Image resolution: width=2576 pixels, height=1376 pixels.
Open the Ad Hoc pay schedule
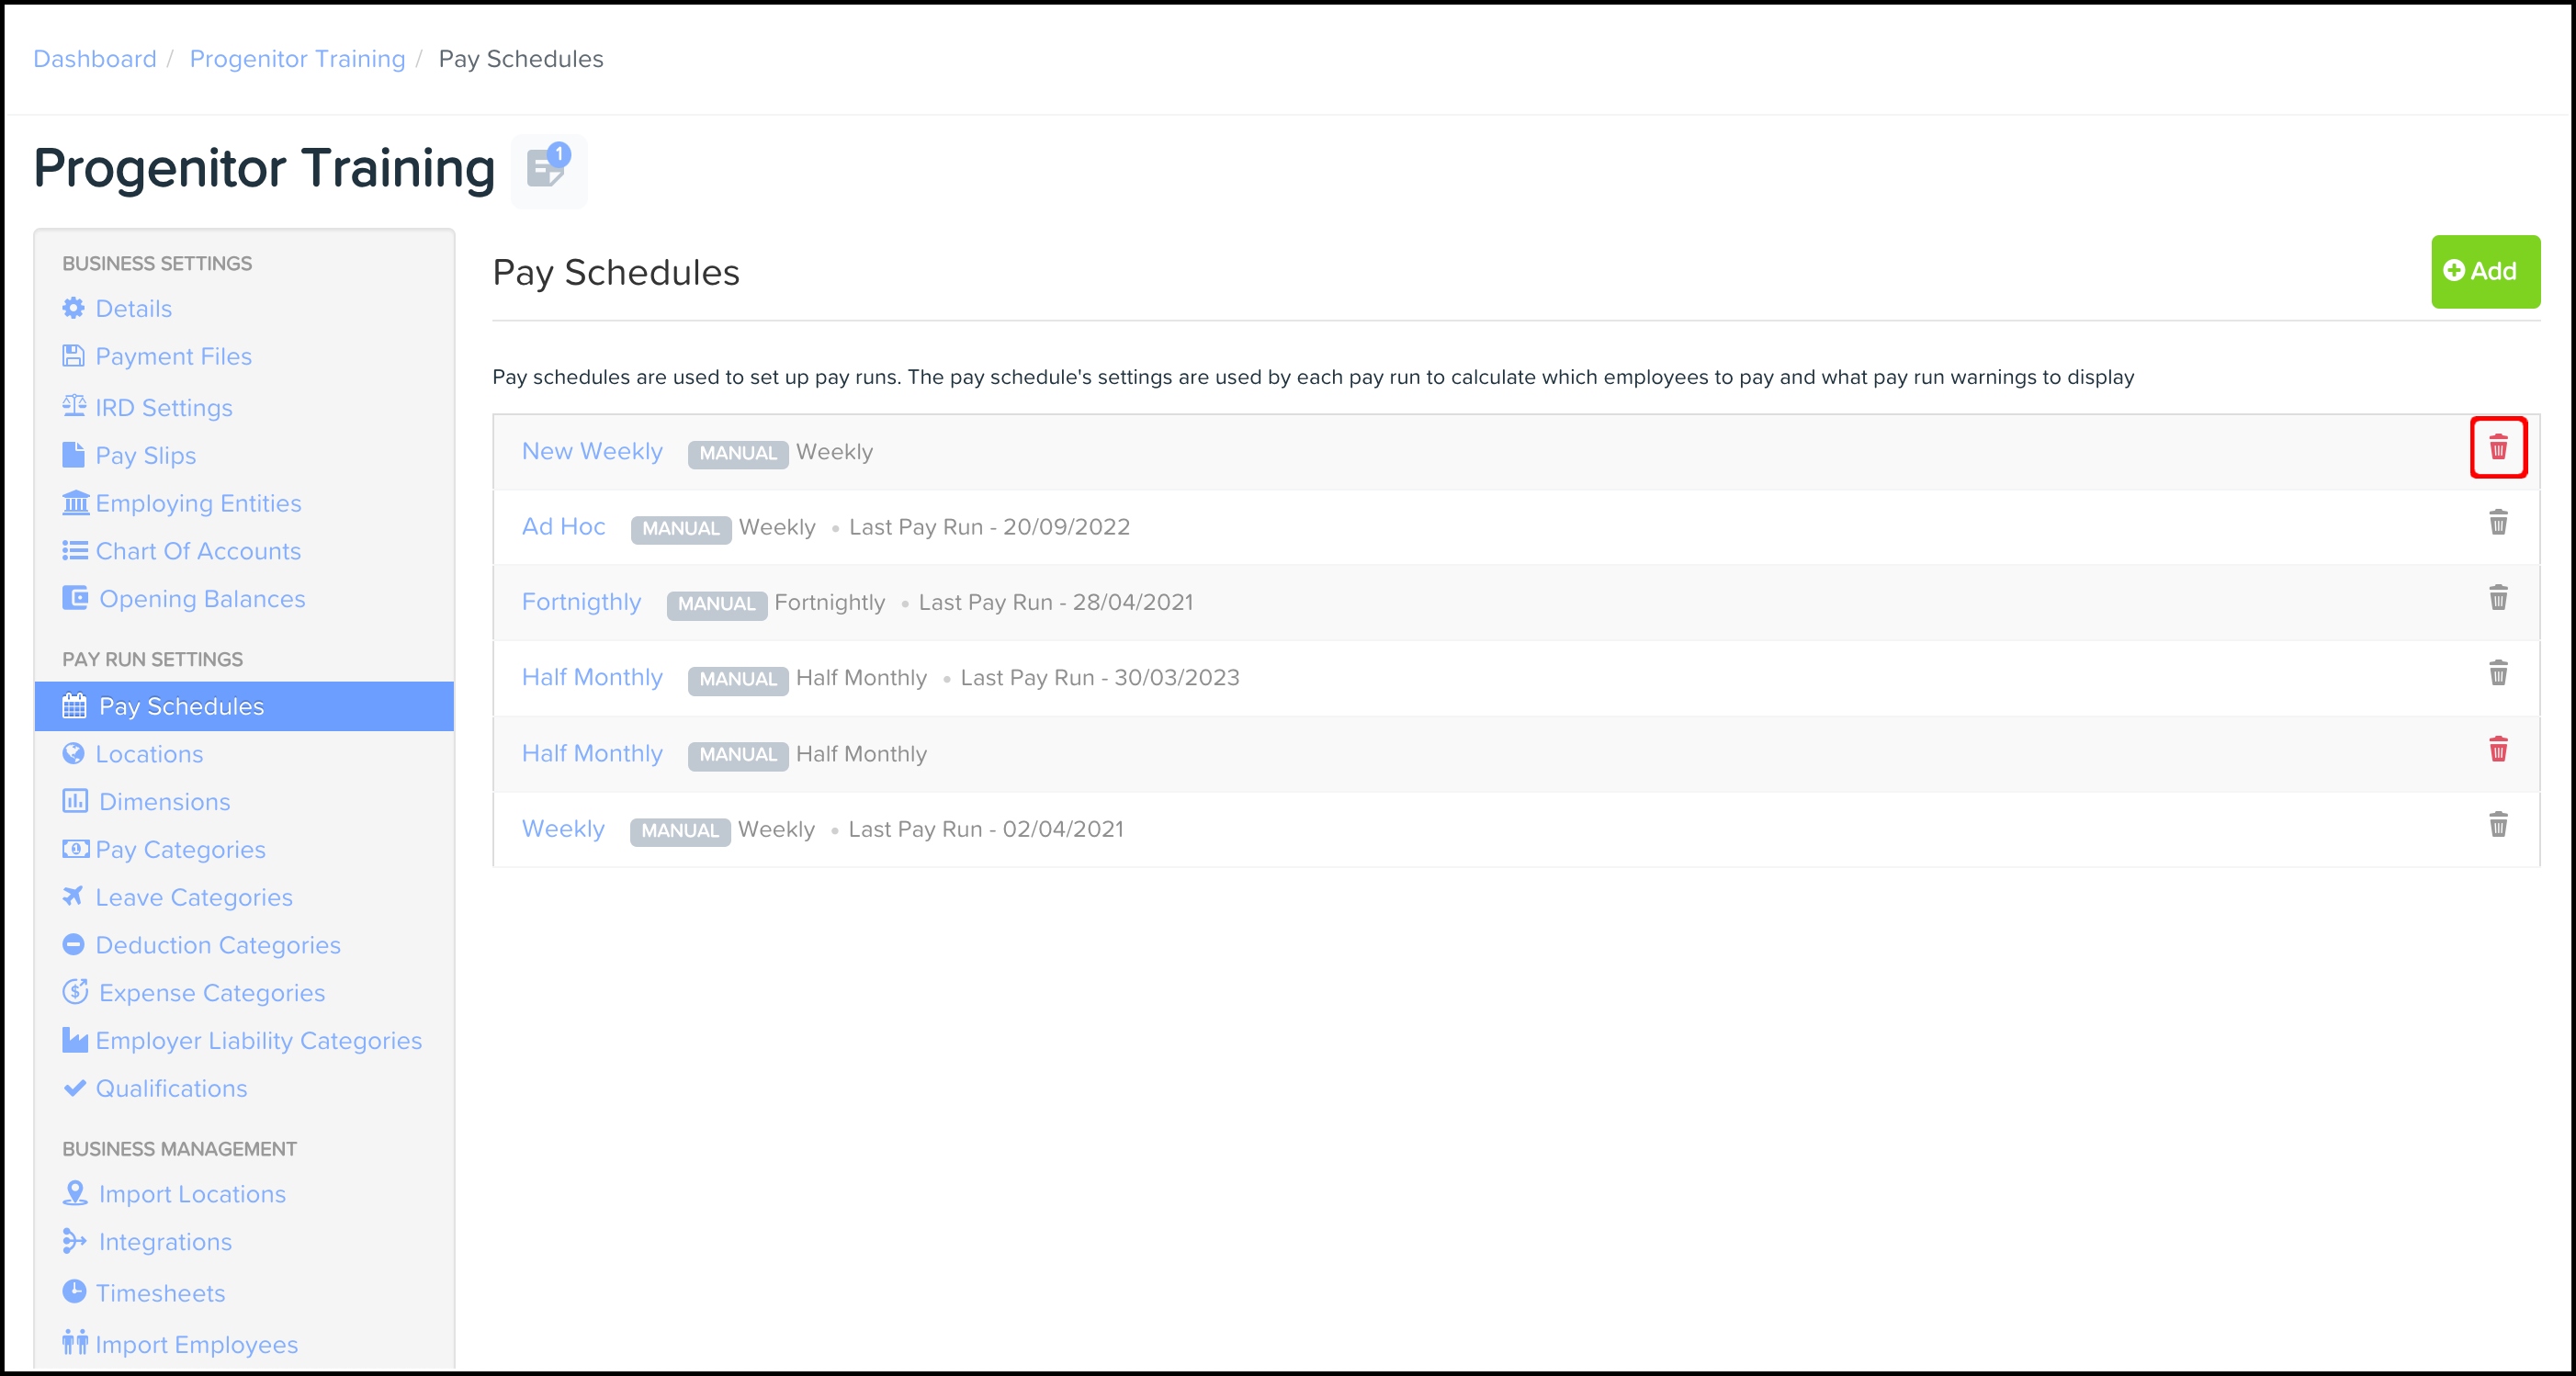tap(563, 527)
